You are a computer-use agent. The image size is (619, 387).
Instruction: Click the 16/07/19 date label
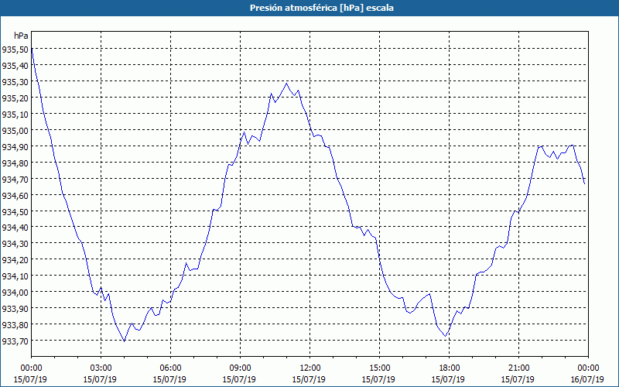[x=587, y=379]
